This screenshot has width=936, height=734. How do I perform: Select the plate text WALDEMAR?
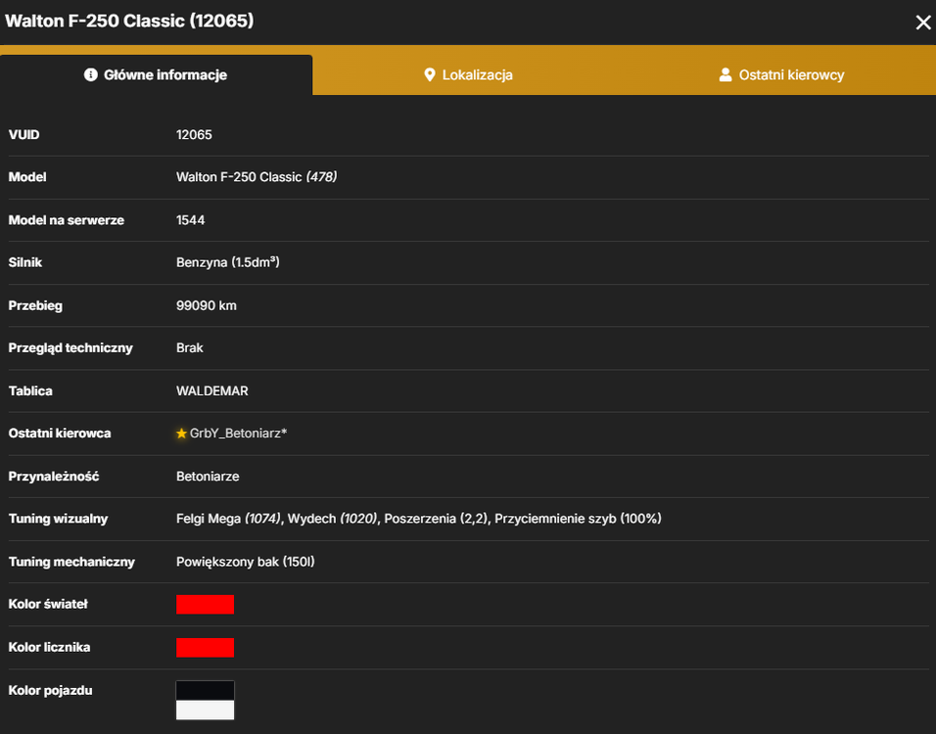211,390
